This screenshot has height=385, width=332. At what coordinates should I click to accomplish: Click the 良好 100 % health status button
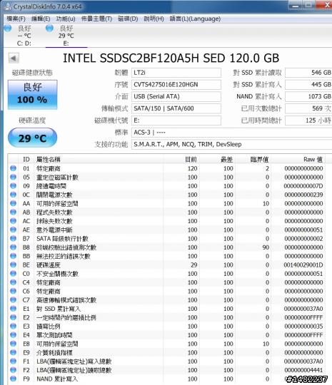click(x=32, y=95)
